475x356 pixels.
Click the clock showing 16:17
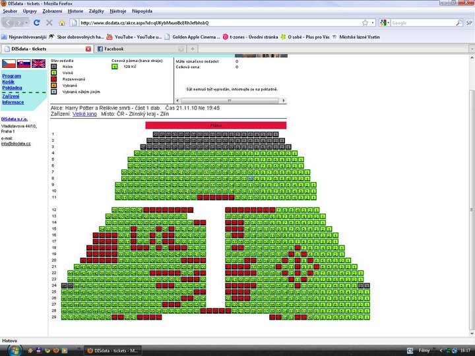pos(465,351)
